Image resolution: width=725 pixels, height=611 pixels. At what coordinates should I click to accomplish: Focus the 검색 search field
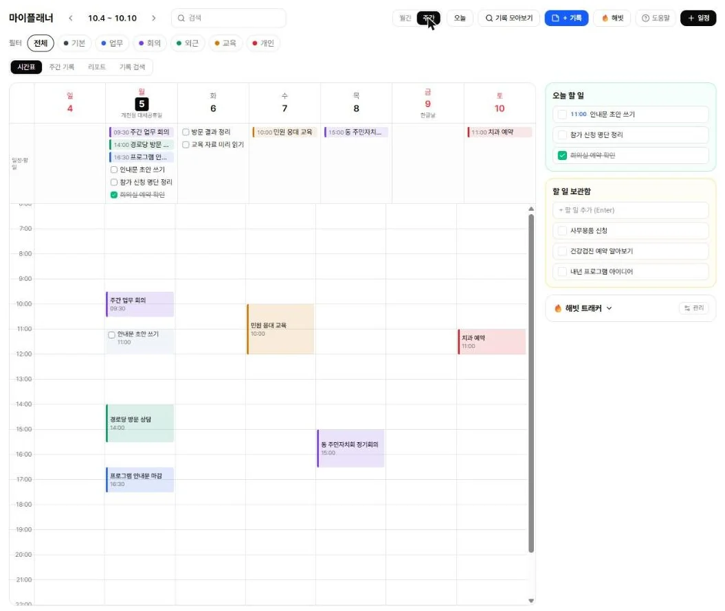228,18
